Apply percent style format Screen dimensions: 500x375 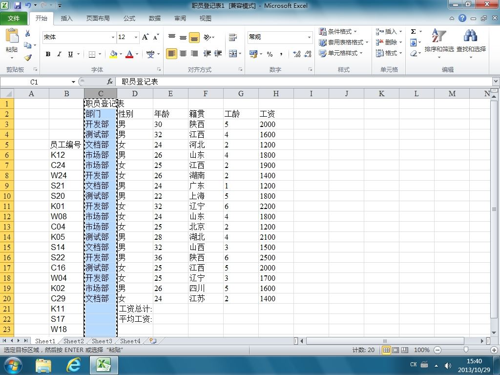[x=270, y=54]
